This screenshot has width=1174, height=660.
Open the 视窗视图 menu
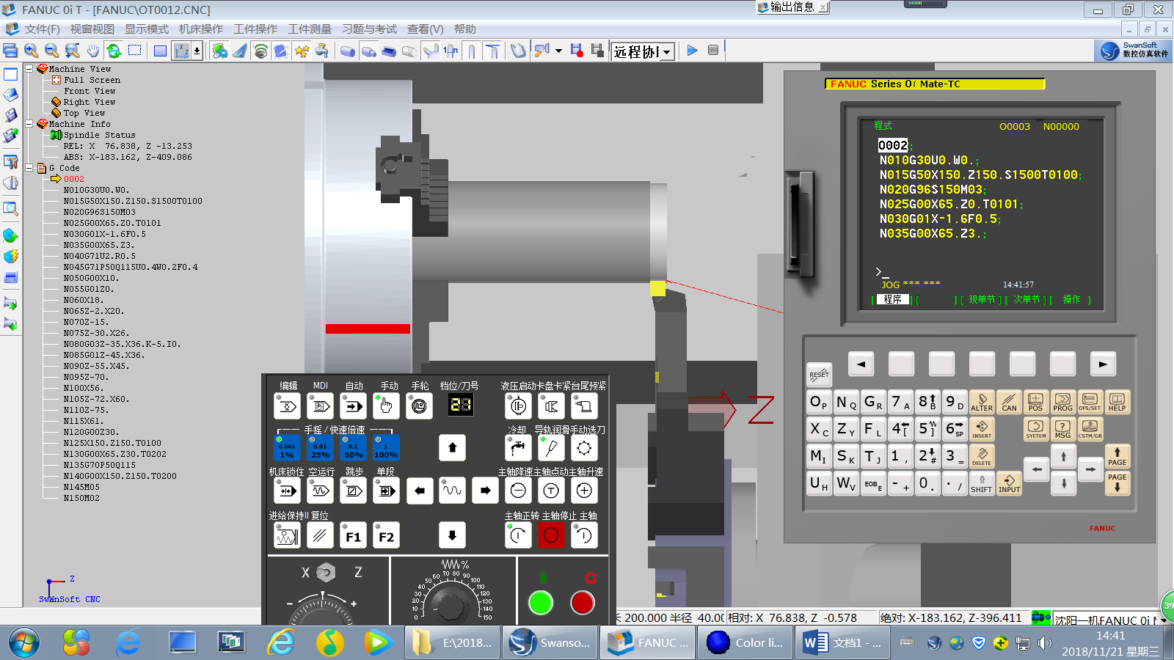click(x=92, y=29)
